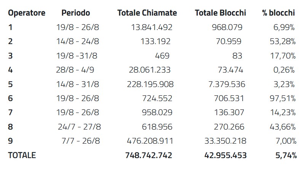Click the % blocchi column header
This screenshot has width=307, height=179.
coord(278,13)
